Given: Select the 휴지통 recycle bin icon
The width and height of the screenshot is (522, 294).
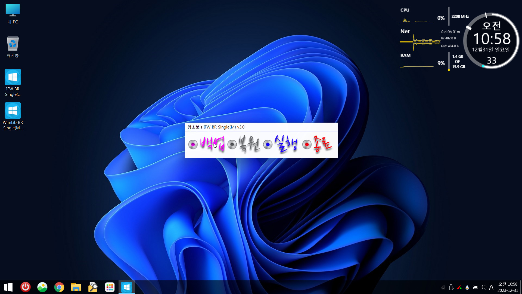Looking at the screenshot, I should [x=13, y=47].
